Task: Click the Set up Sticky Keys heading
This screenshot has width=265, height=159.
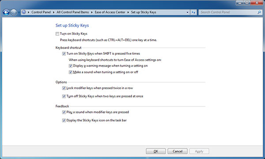Action: pos(72,25)
